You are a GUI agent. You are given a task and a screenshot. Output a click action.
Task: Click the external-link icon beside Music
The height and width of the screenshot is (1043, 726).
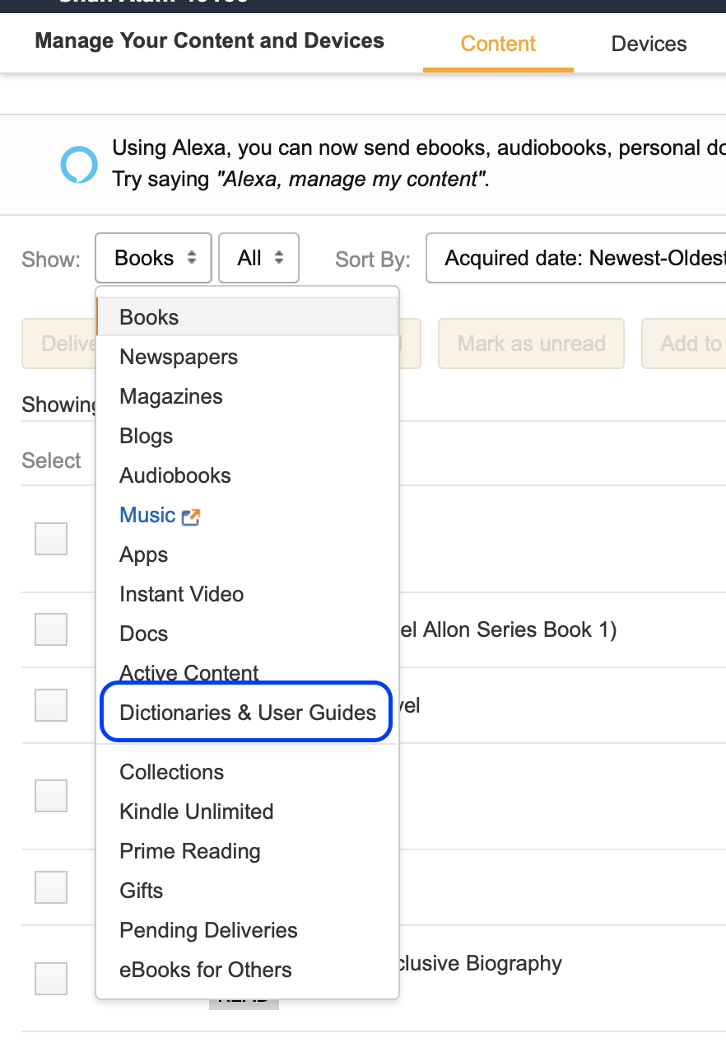(191, 517)
